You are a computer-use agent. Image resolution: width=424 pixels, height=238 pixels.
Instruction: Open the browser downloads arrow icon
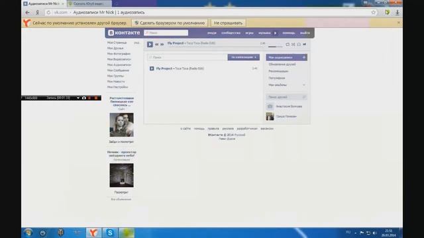point(397,13)
